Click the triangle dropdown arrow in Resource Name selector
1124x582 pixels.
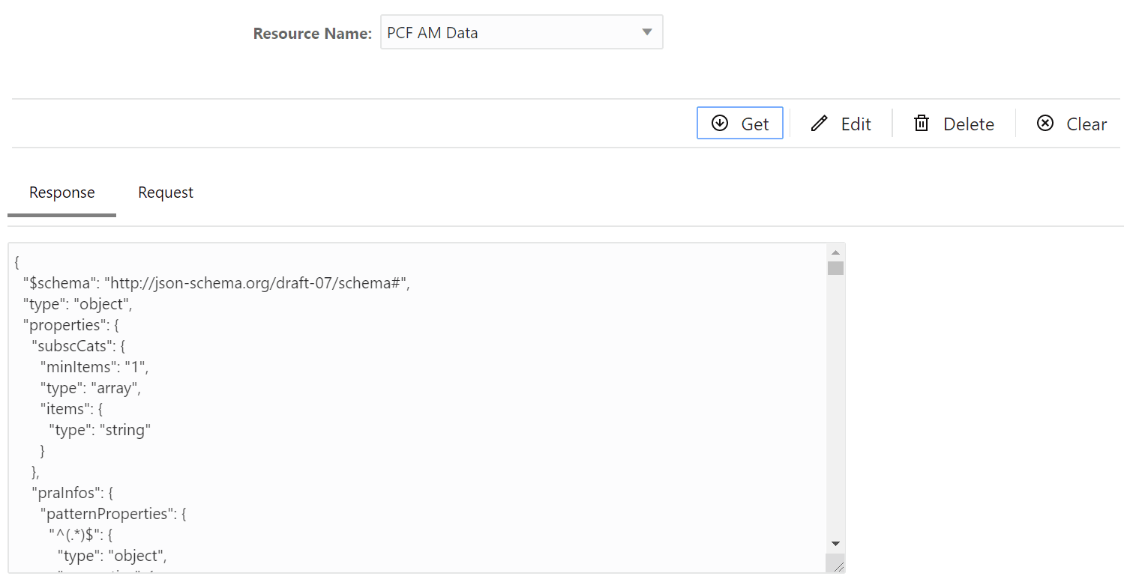(646, 32)
